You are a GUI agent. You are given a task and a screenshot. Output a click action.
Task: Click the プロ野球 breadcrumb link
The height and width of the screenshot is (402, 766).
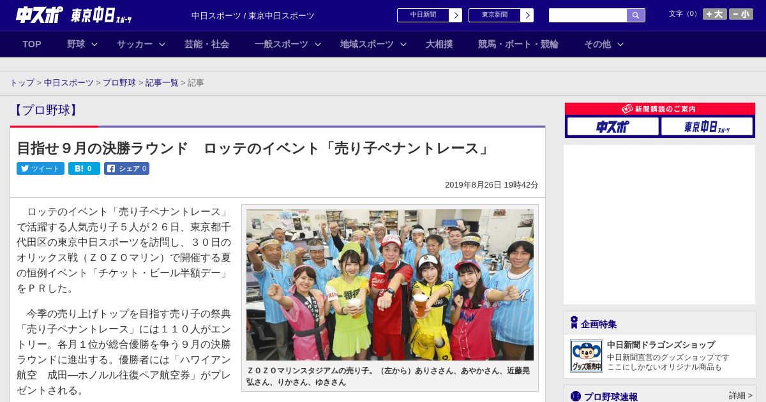click(119, 83)
